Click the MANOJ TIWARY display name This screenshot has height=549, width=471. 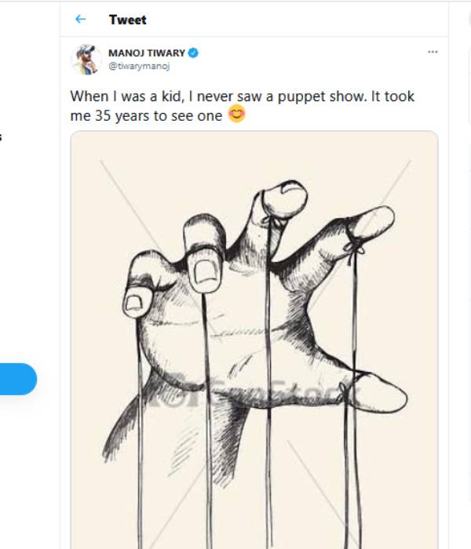[x=146, y=53]
